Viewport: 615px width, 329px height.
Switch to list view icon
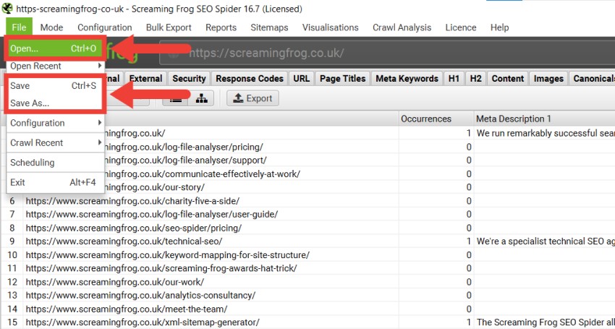pyautogui.click(x=175, y=98)
